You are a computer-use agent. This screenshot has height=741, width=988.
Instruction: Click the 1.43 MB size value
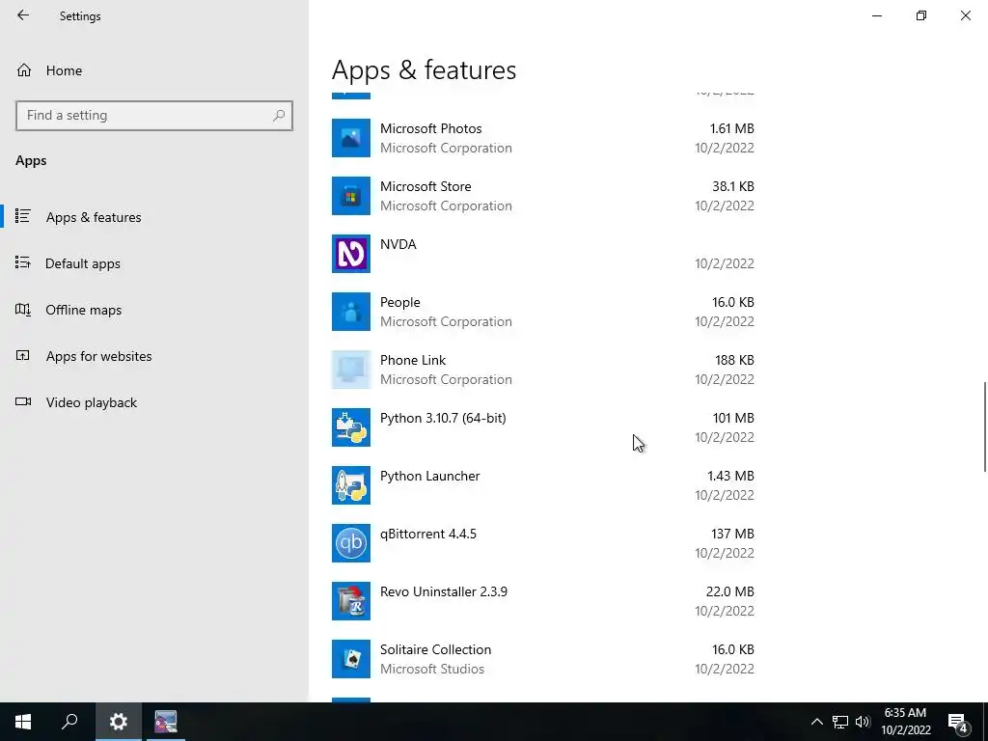731,477
